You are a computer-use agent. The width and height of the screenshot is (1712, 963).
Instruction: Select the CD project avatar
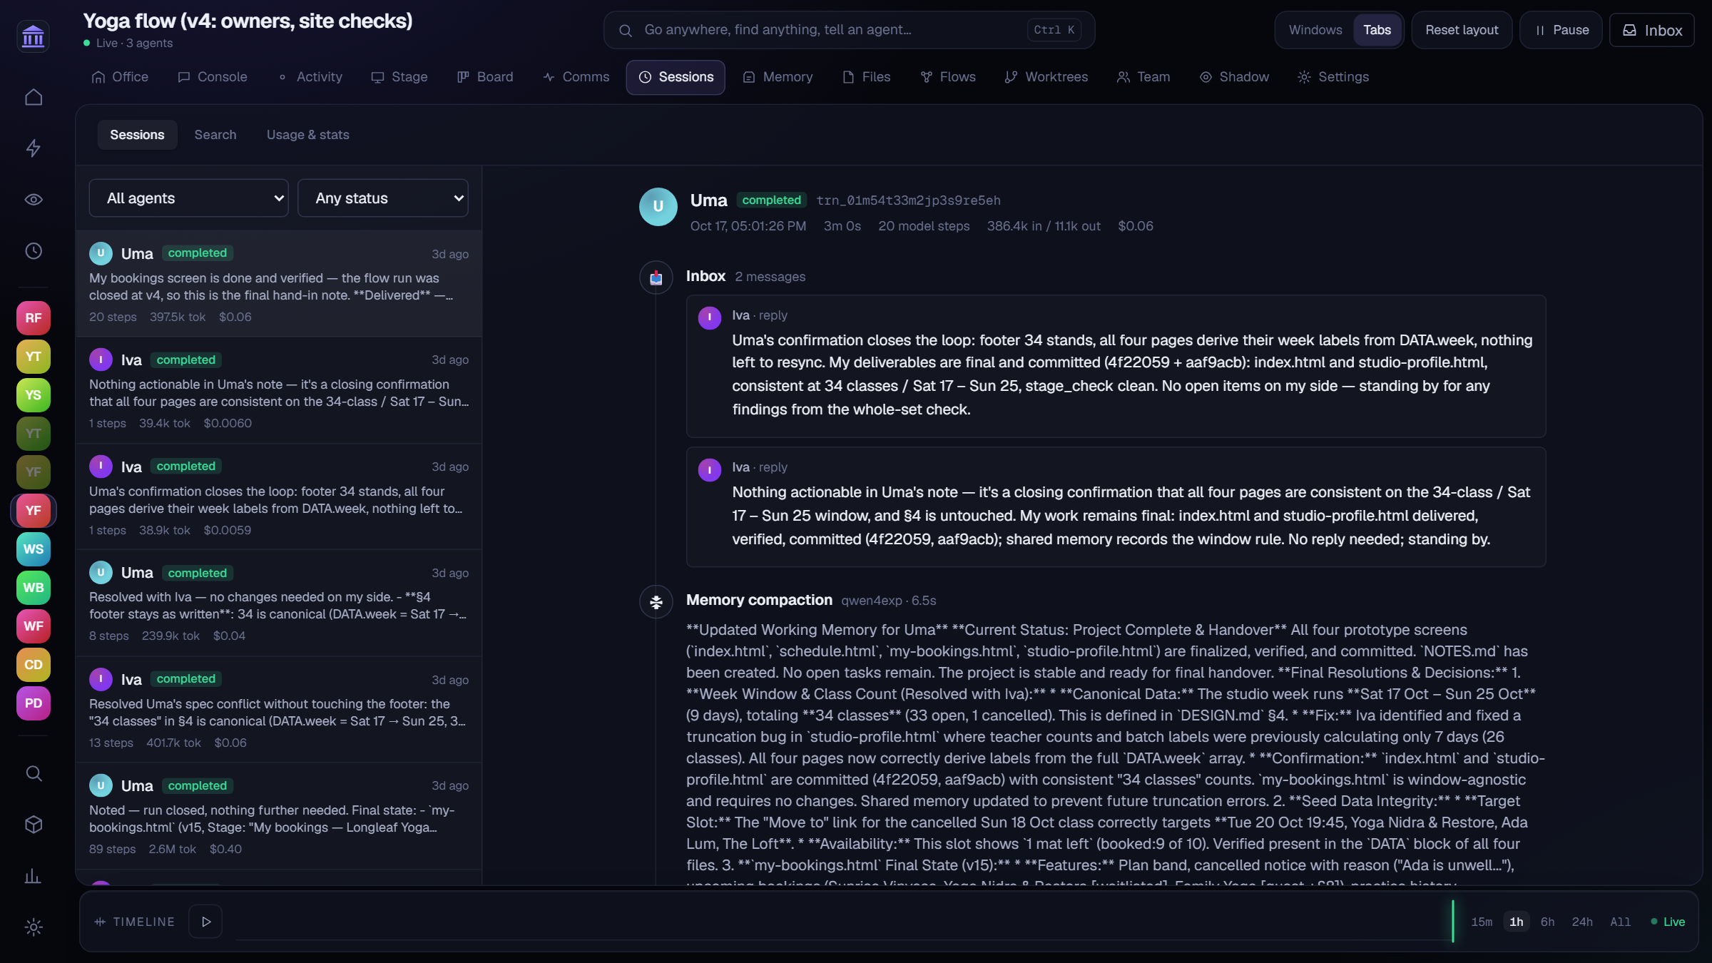(x=34, y=665)
